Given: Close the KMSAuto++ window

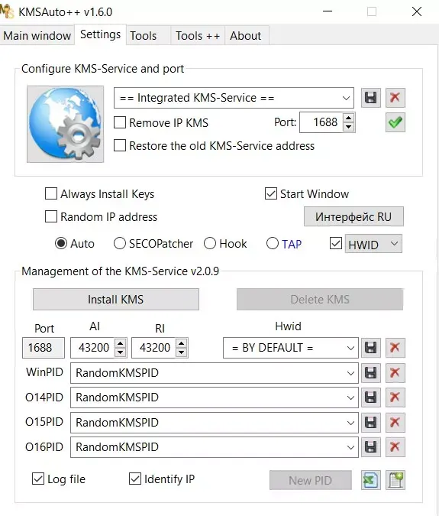Looking at the screenshot, I should (417, 11).
